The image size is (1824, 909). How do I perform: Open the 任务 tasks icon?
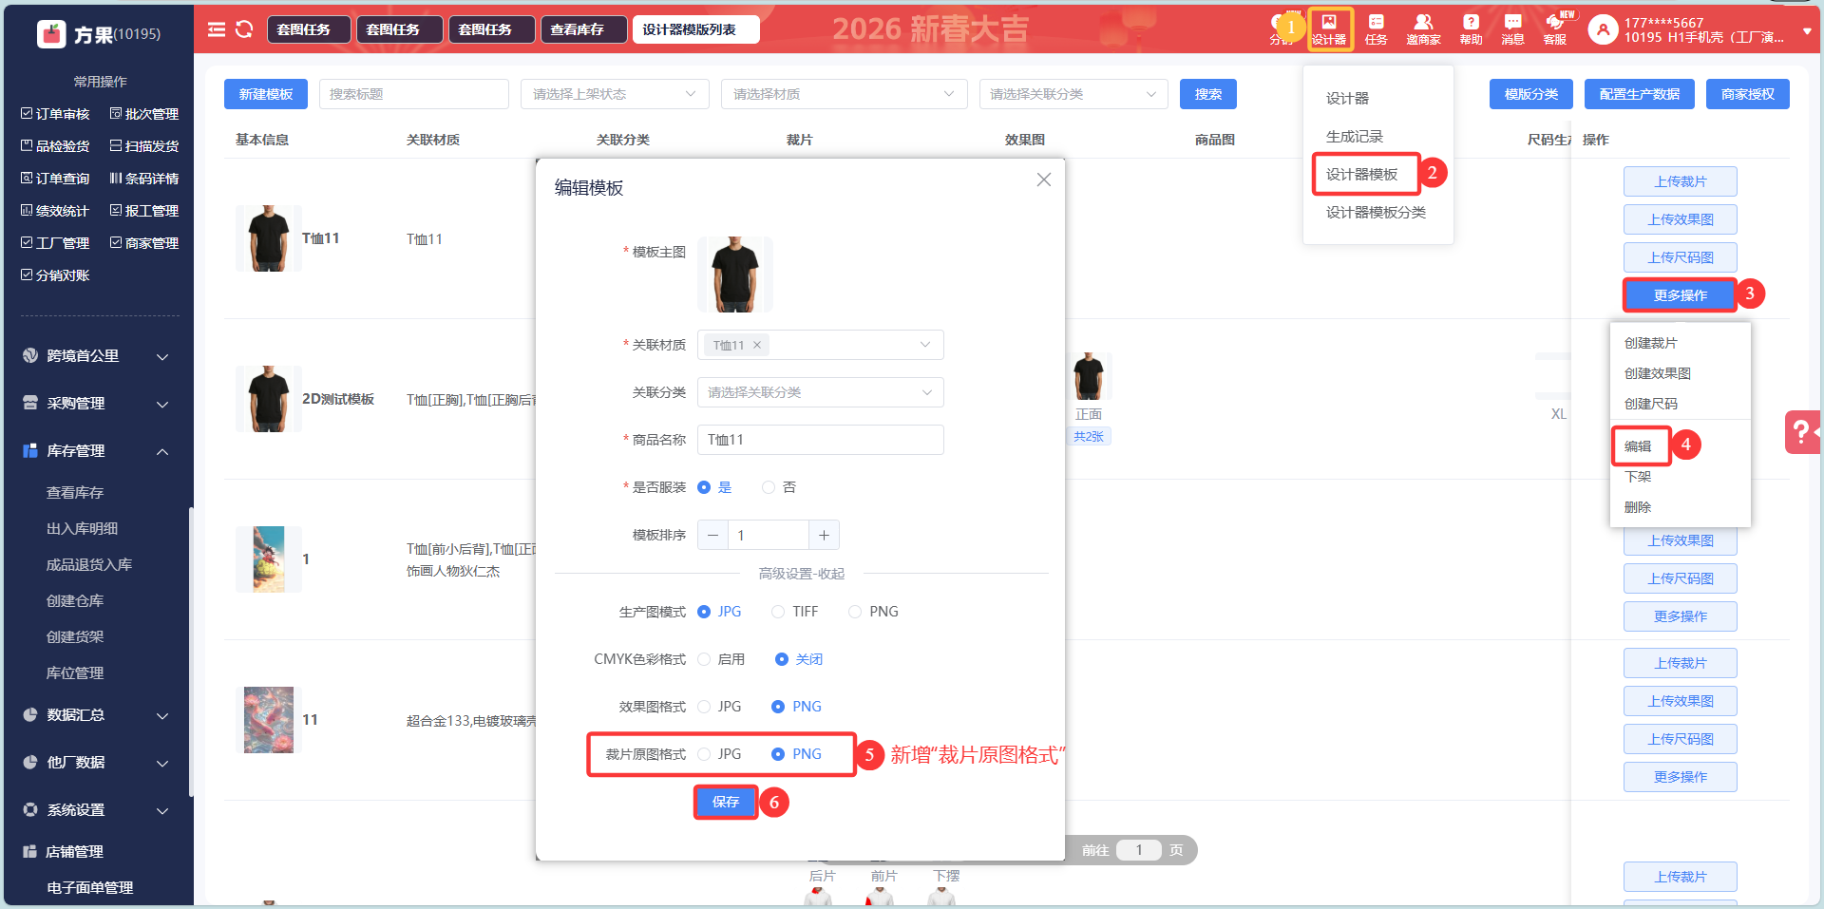(x=1376, y=28)
